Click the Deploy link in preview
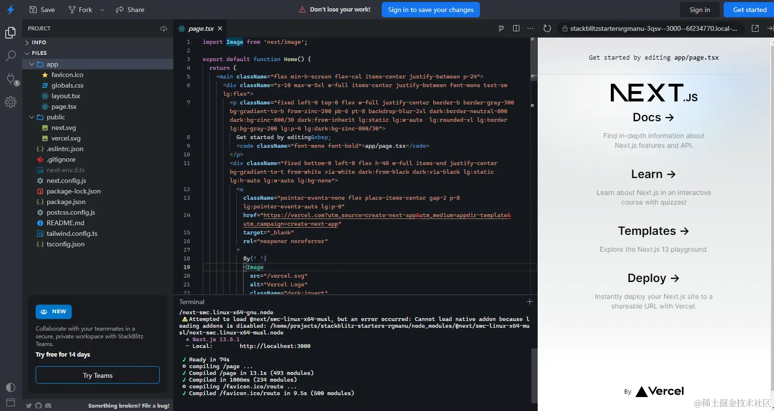Image resolution: width=774 pixels, height=411 pixels. (x=653, y=278)
